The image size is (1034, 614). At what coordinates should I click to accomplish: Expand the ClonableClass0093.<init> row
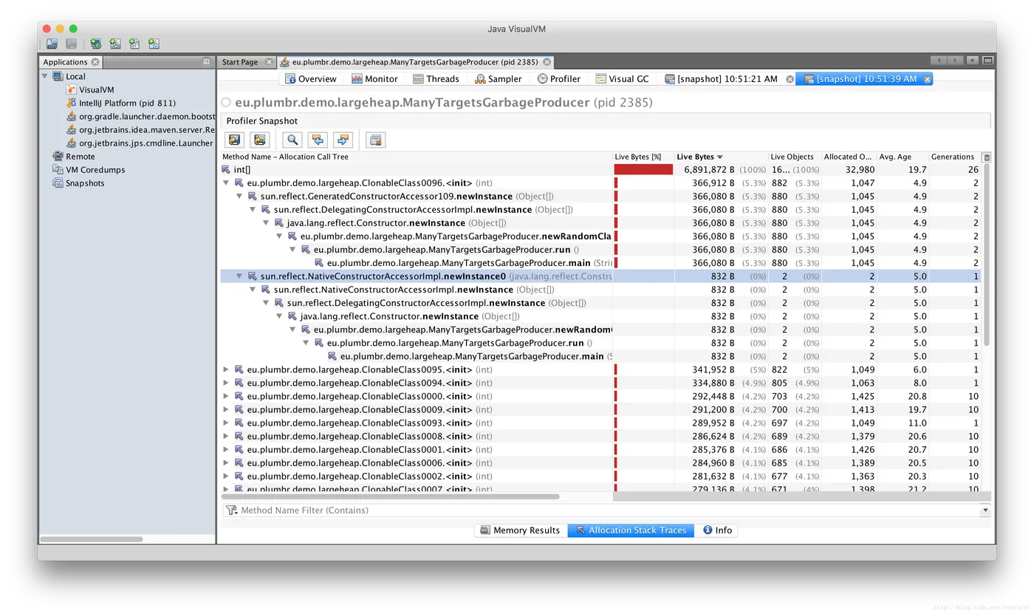226,423
